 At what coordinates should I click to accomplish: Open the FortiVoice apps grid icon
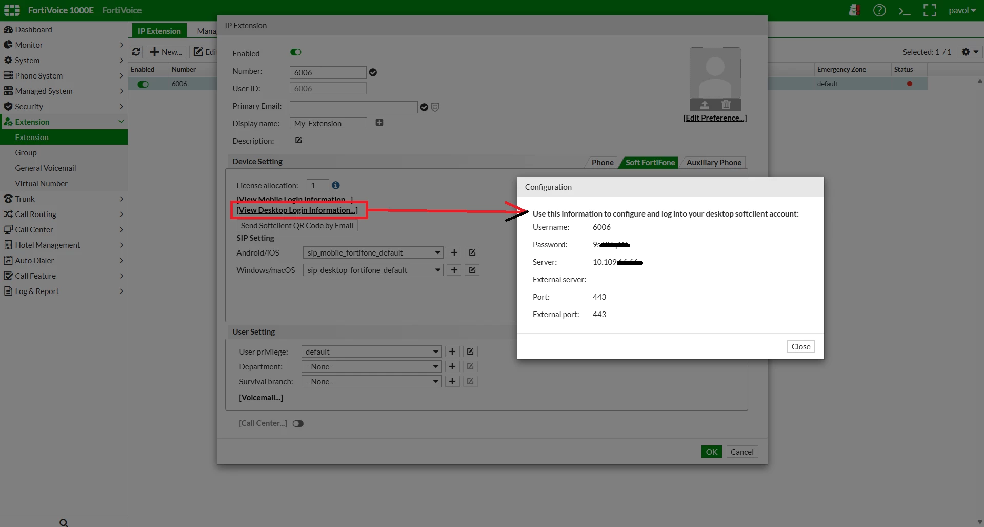pos(12,10)
